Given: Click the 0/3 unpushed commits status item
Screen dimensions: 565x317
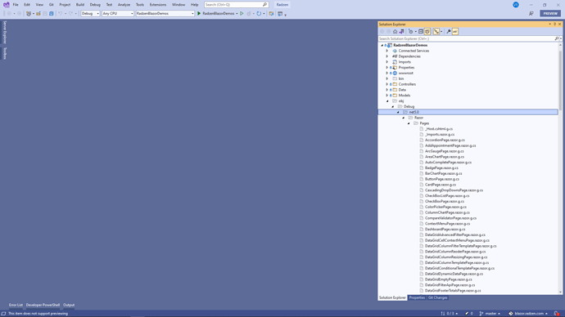Looking at the screenshot, I should point(450,314).
